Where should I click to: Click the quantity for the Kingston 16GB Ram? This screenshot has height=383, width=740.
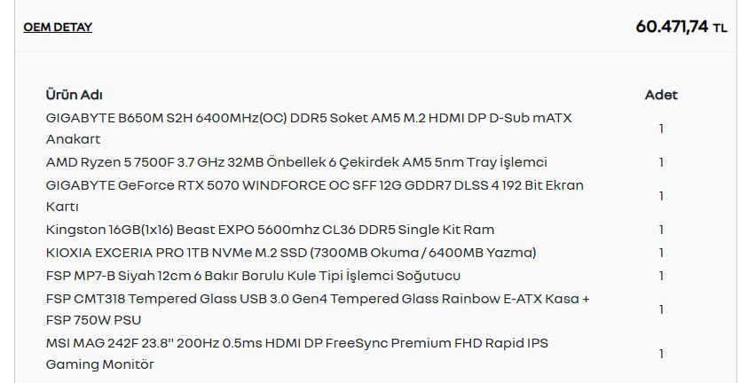click(x=661, y=231)
